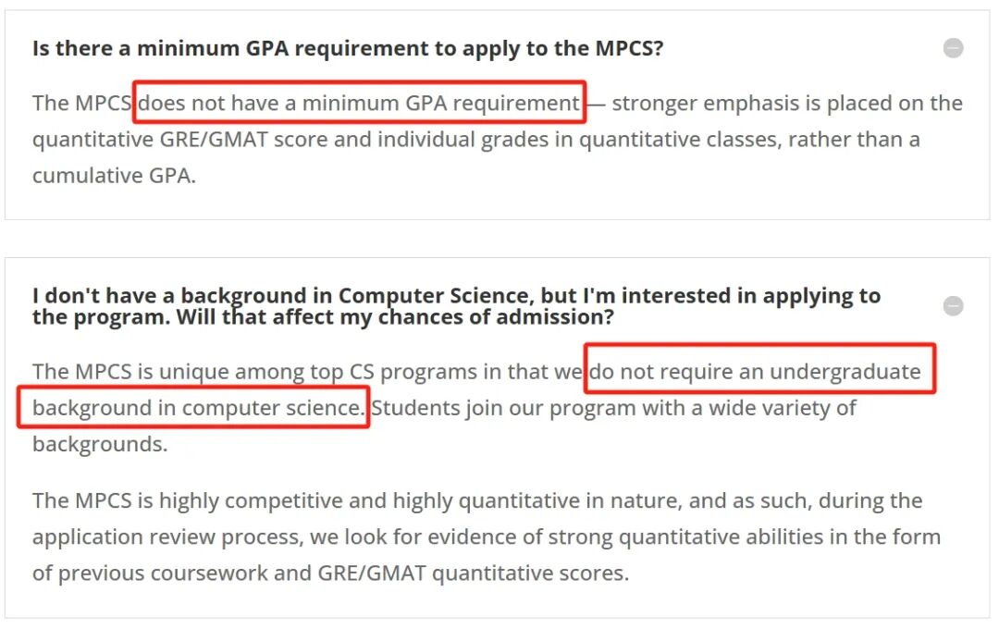
Task: Click highlighted 'does not have a minimum GPA requirement'
Action: (359, 104)
